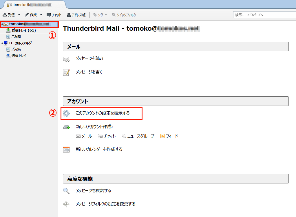Open the アドレス帳 address book
The height and width of the screenshot is (217, 296).
pos(76,15)
